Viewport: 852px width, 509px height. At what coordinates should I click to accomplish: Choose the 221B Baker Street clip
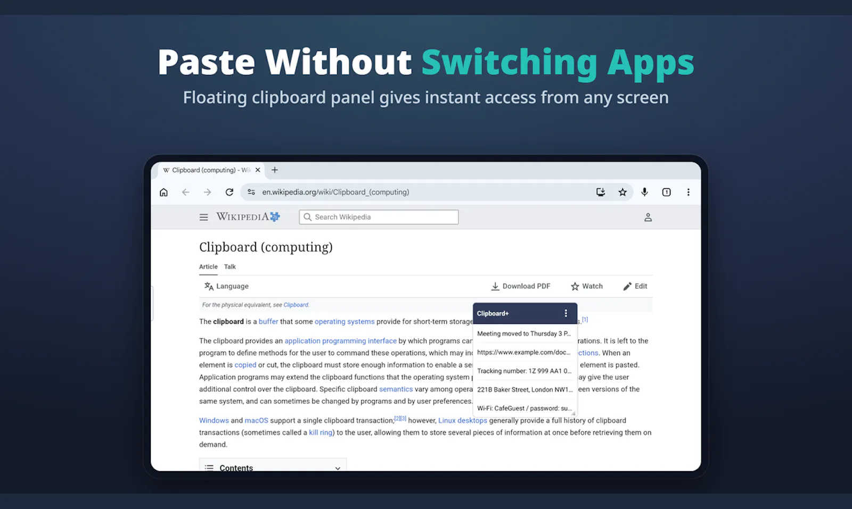tap(525, 389)
